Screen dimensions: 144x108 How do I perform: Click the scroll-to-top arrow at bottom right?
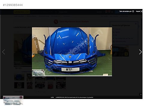tap(141, 94)
